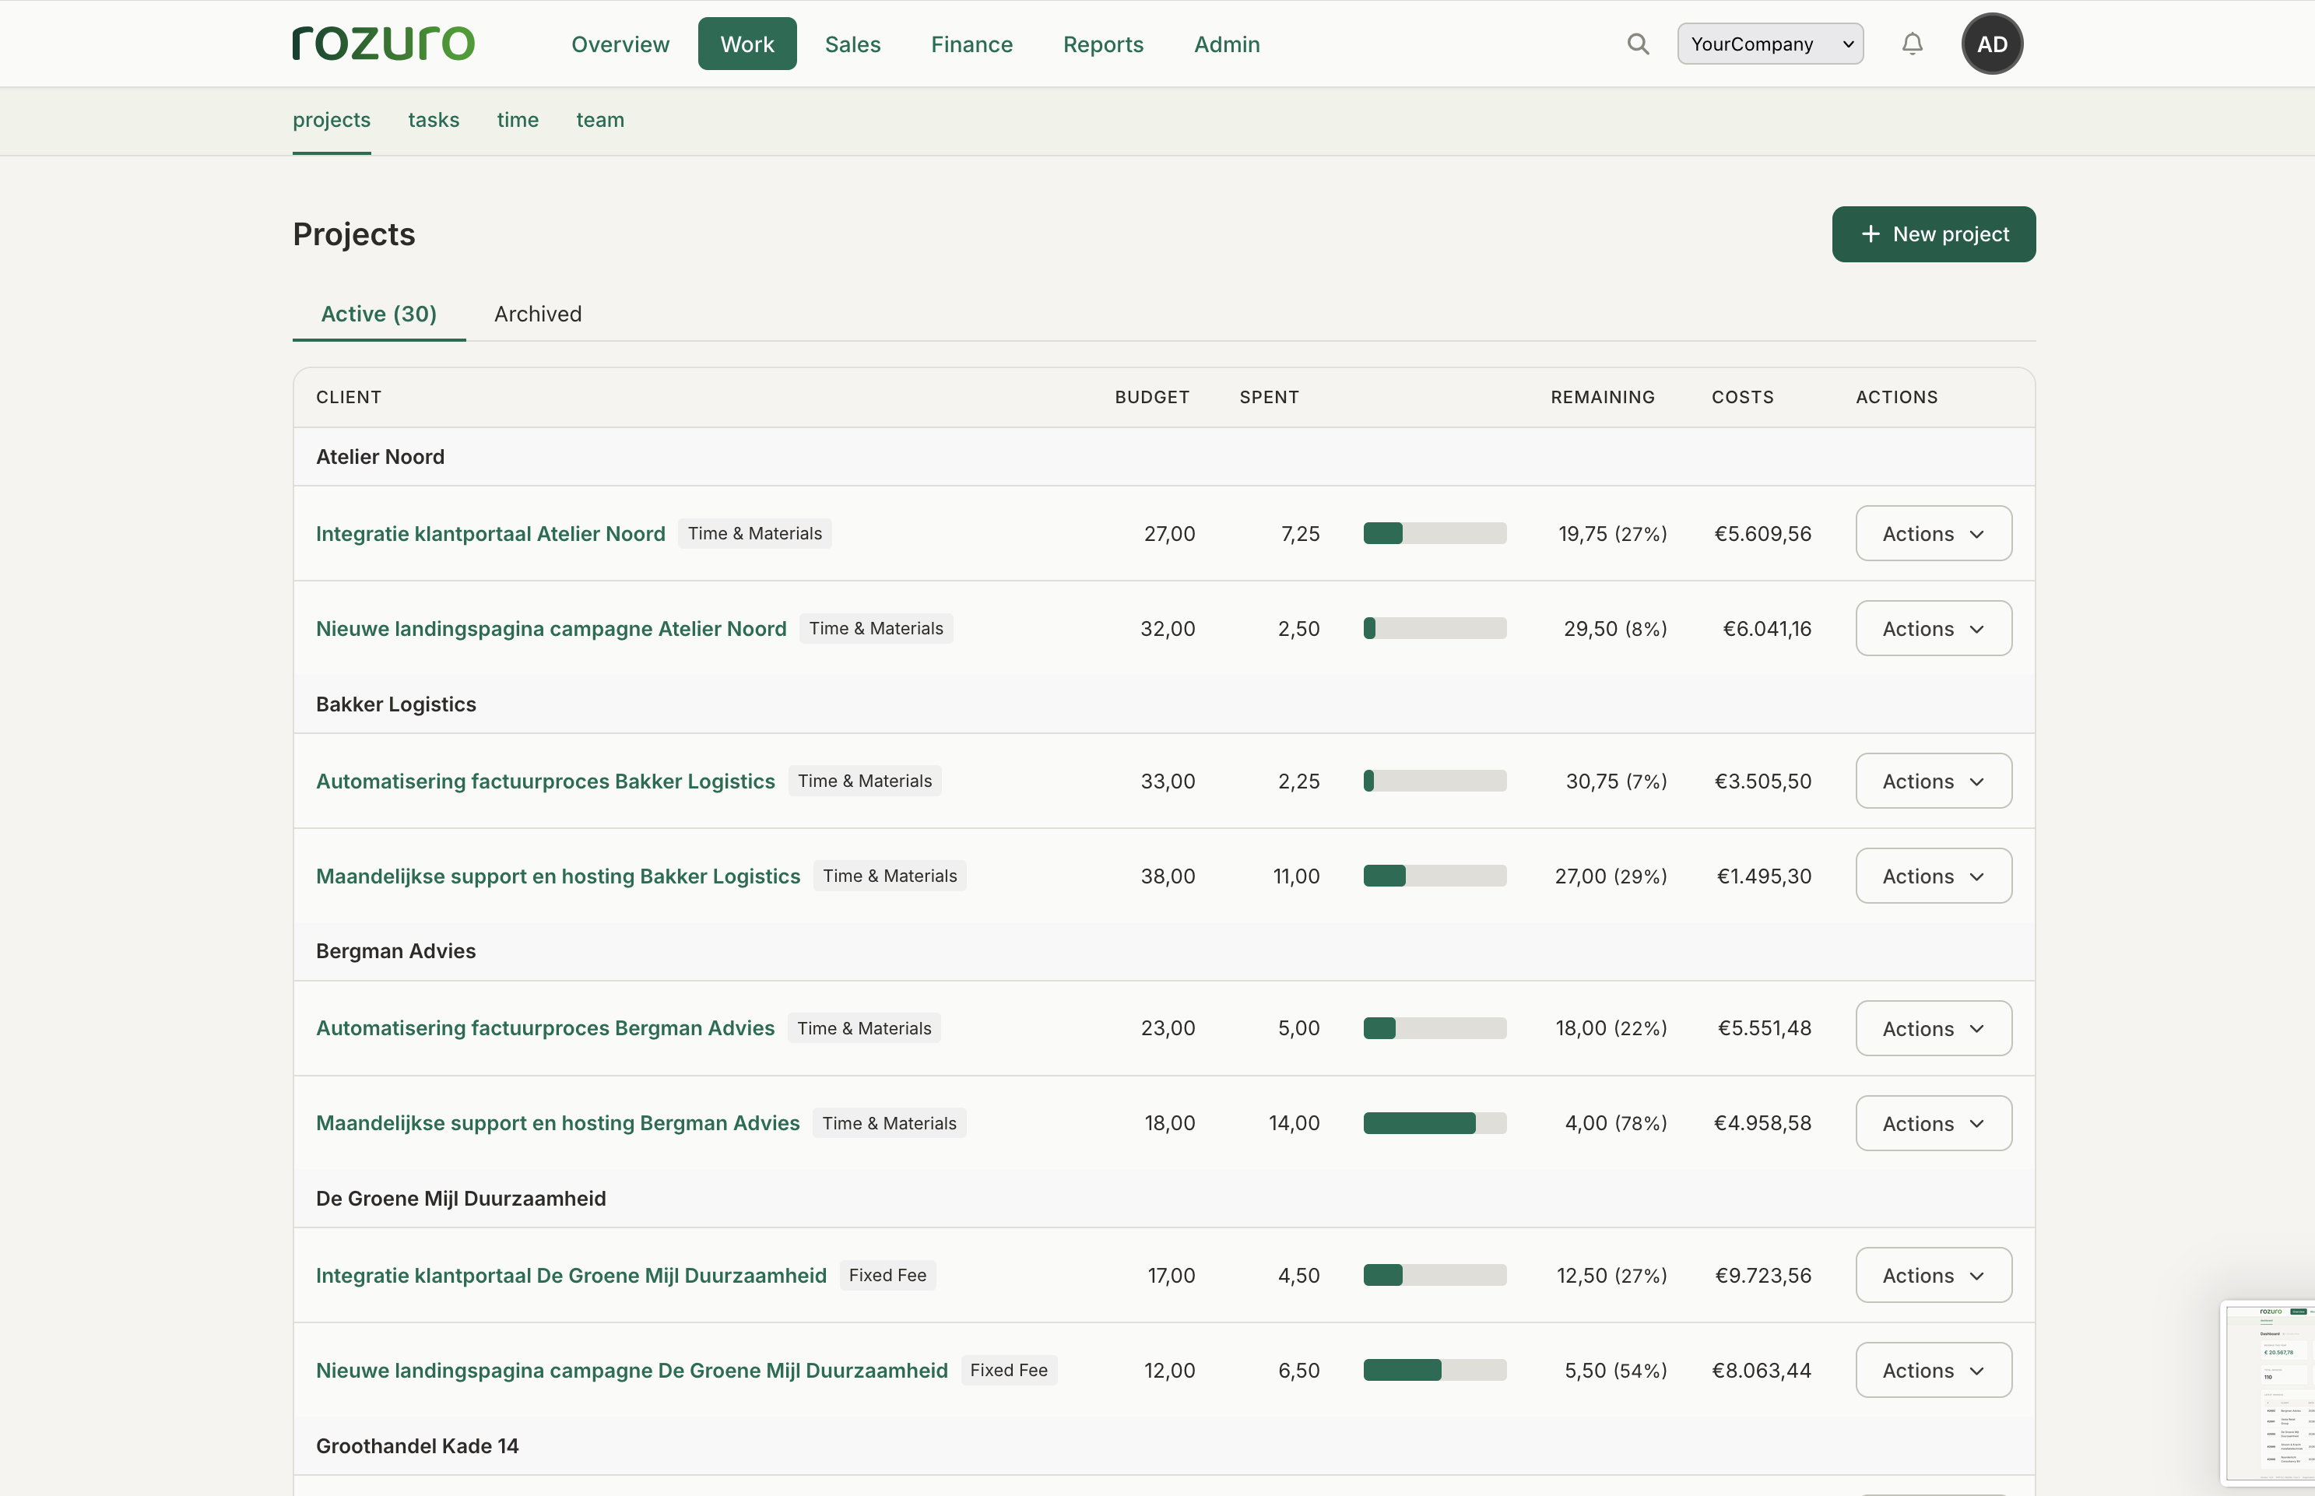This screenshot has height=1496, width=2315.
Task: Show the Archived projects tab
Action: (x=537, y=314)
